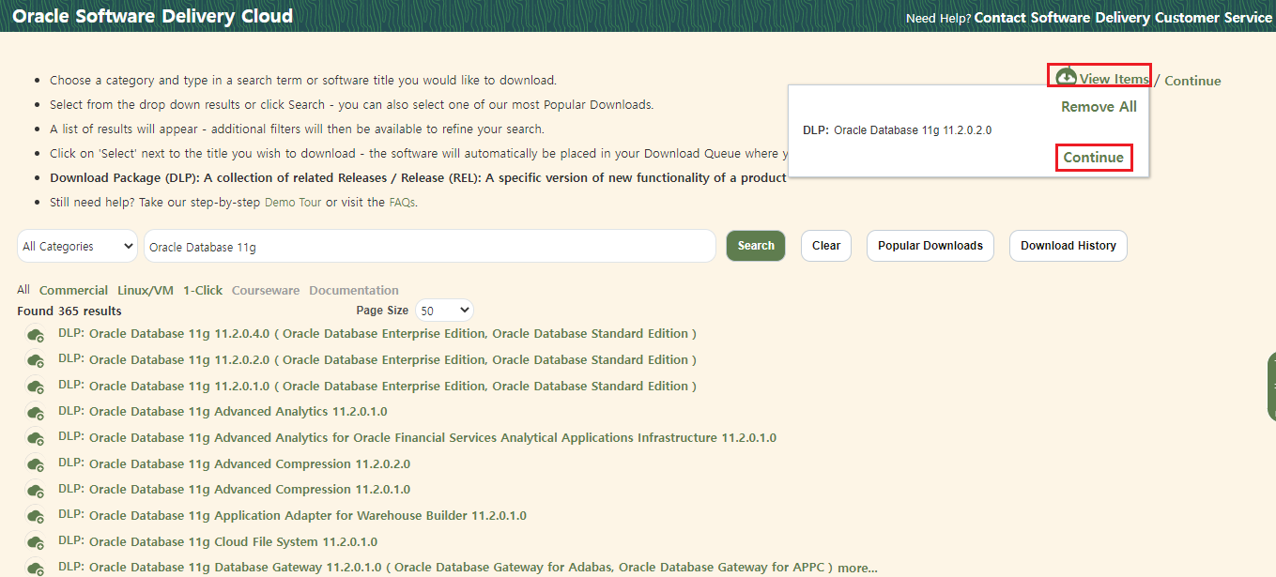Screen dimensions: 1276x577
Task: Add Oracle Database 11g 11.2.0.2.0 Enterprise Edition cloud icon
Action: tap(36, 361)
